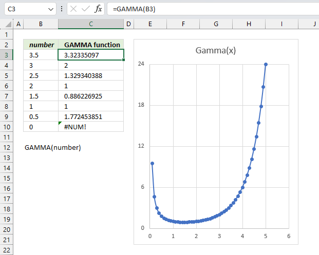Screen dimensions: 319x255
Task: Click the 'GAMMA function' header cell
Action: pos(91,45)
